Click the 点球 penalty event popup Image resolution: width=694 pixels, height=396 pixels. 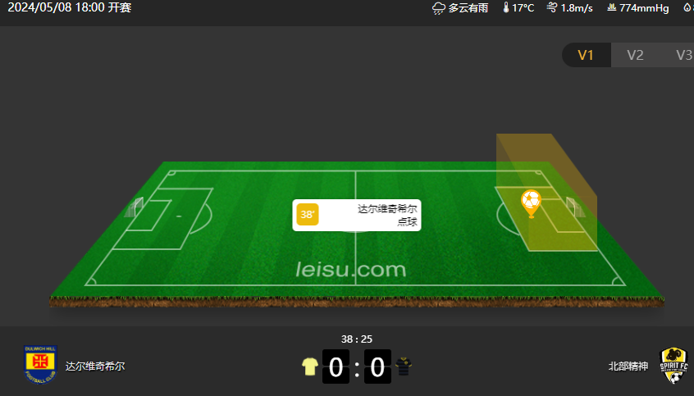357,215
